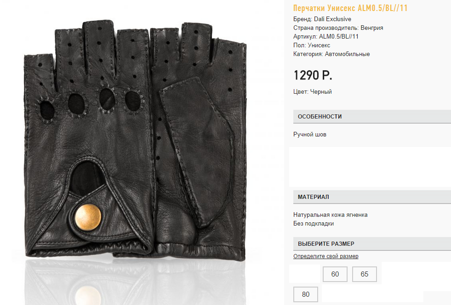Image resolution: width=451 pixels, height=305 pixels.
Task: Click the gold snap button on glove photo
Action: pos(88,217)
